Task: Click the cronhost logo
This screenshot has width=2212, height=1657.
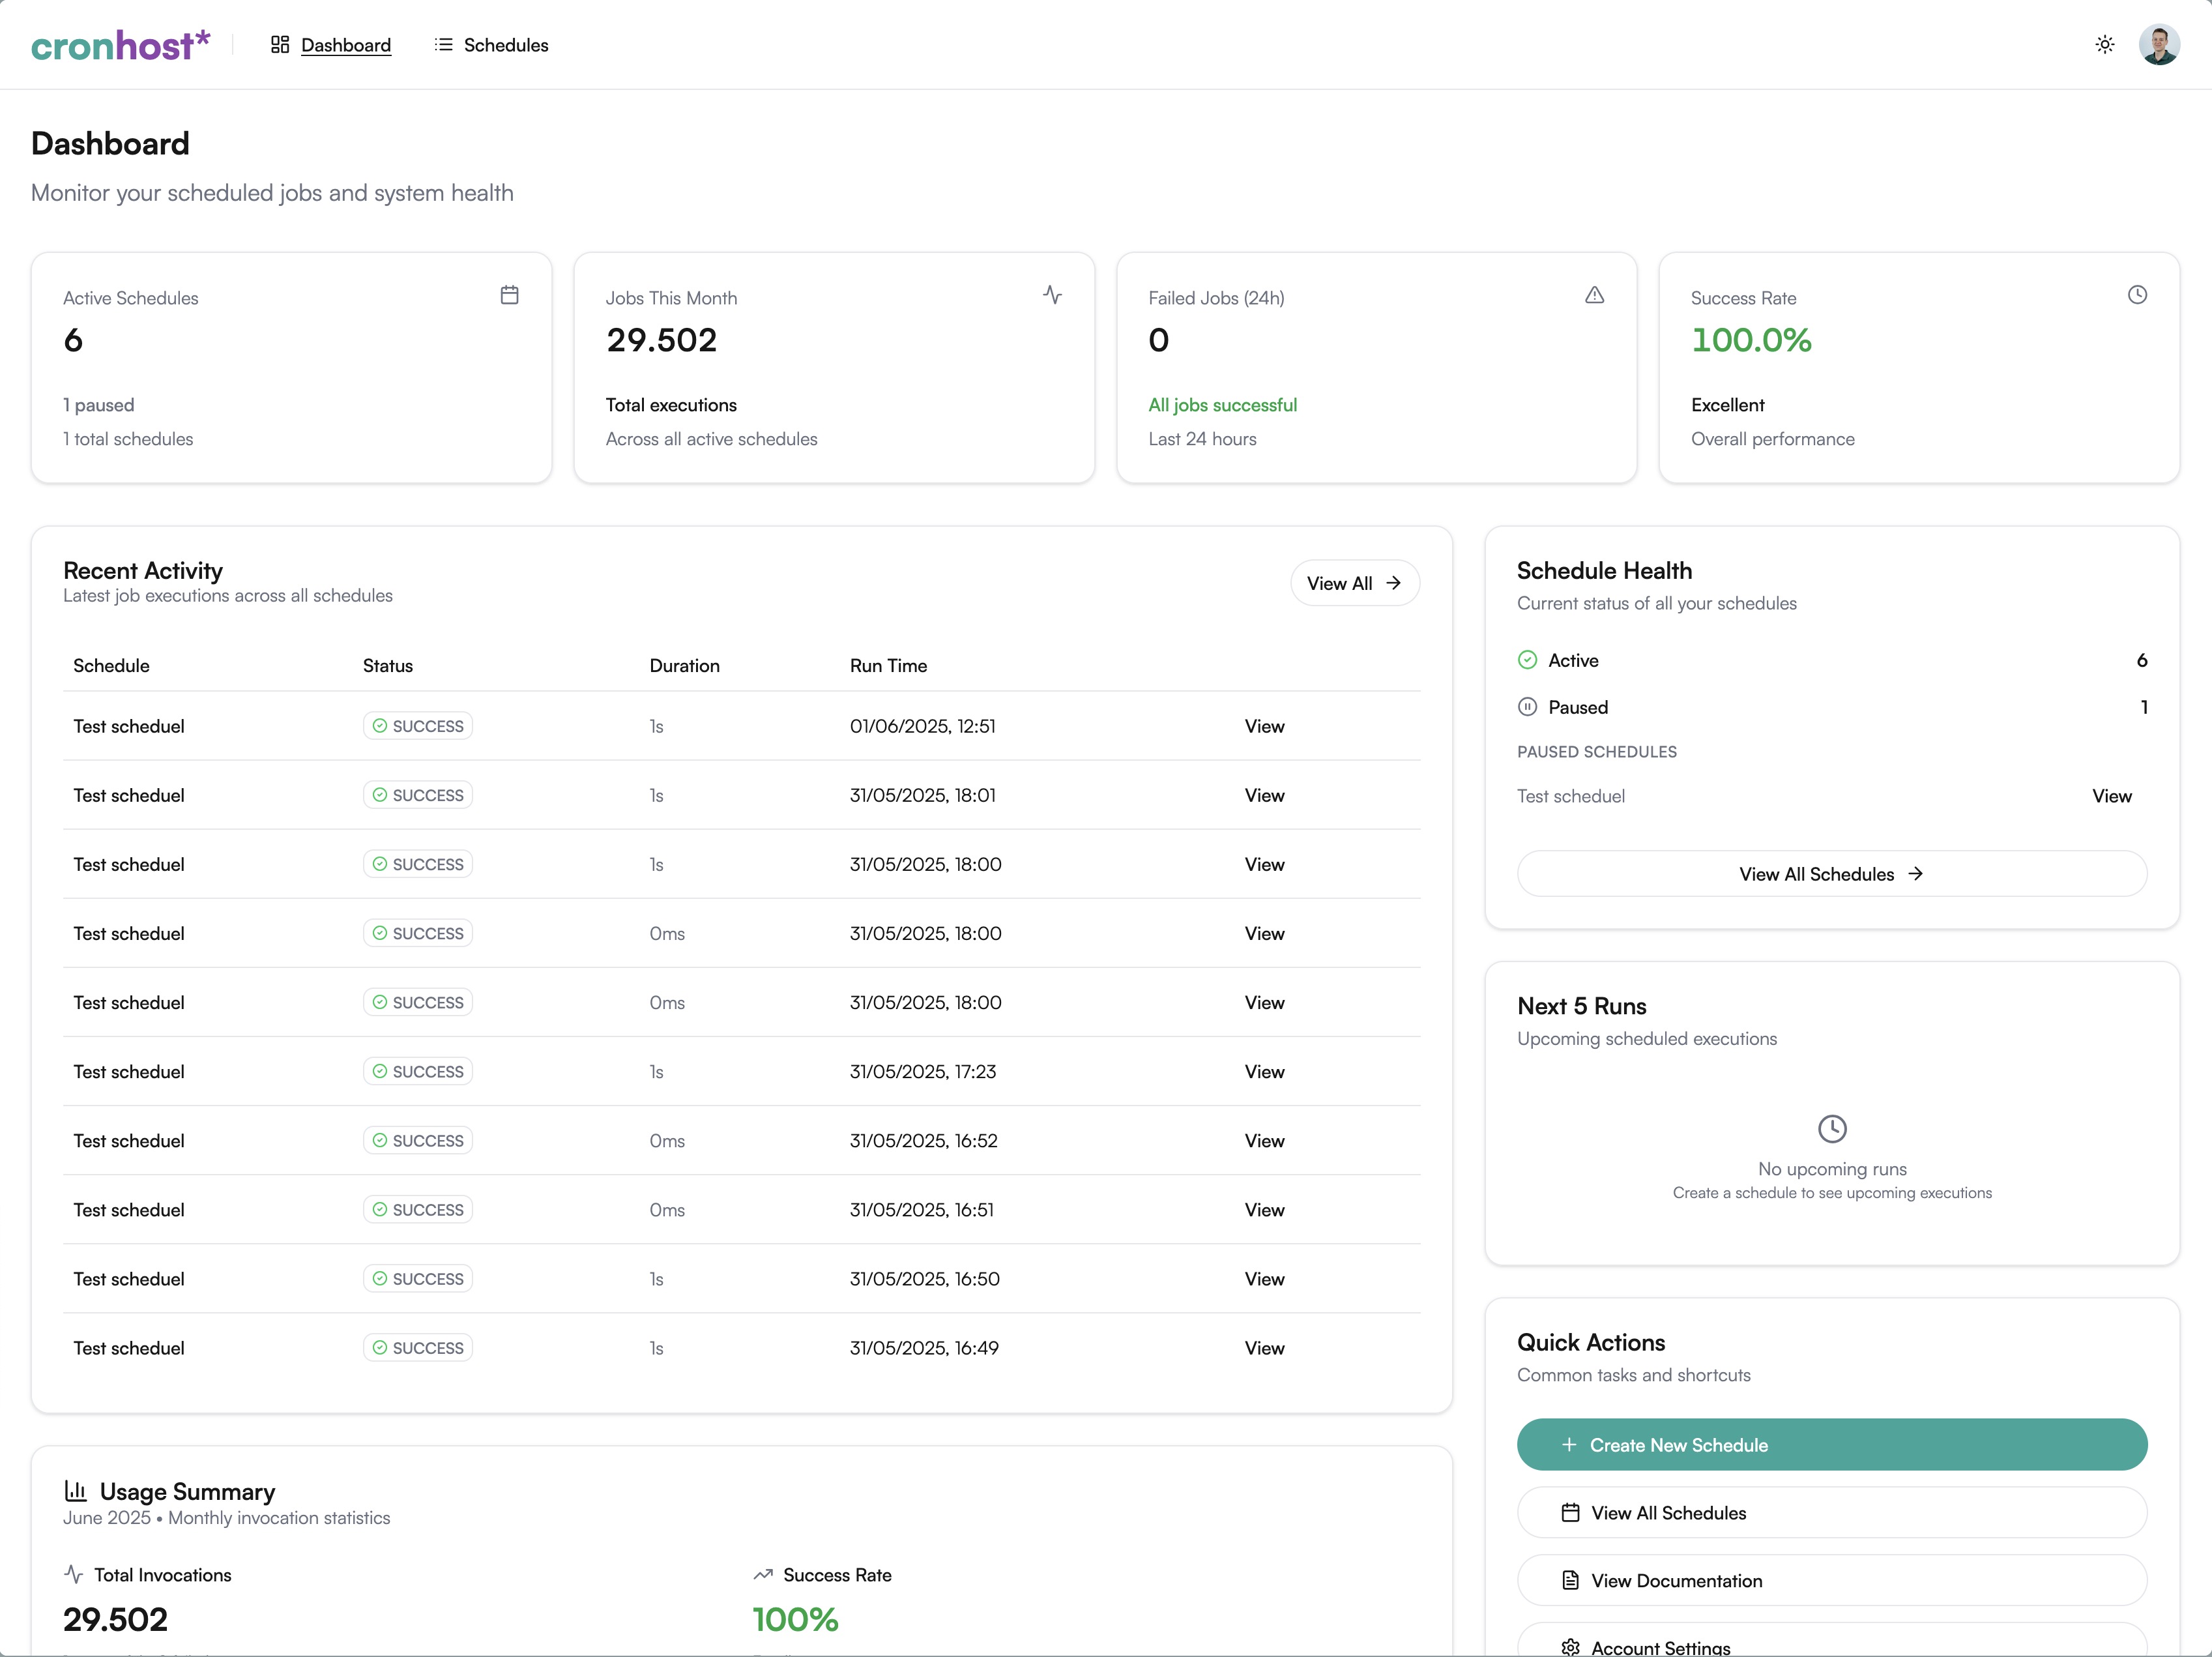Action: tap(121, 45)
